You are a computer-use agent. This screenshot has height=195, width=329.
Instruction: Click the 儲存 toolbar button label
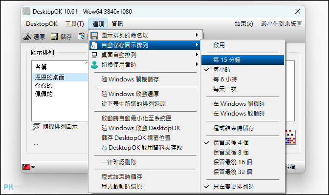pyautogui.click(x=66, y=37)
